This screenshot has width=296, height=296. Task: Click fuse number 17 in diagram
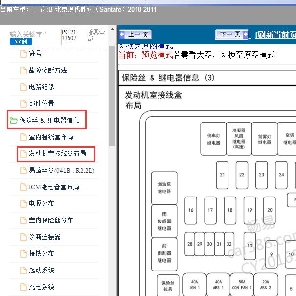pyautogui.click(x=210, y=210)
